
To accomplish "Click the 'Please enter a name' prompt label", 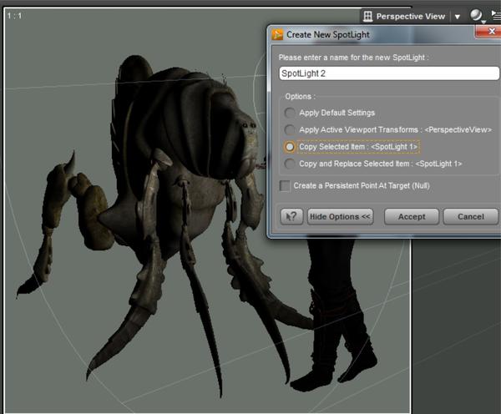I will (x=353, y=58).
